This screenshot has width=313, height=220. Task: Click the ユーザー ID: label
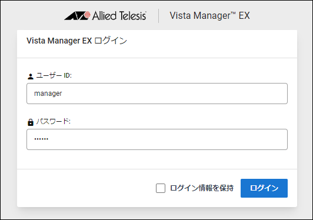tap(54, 75)
